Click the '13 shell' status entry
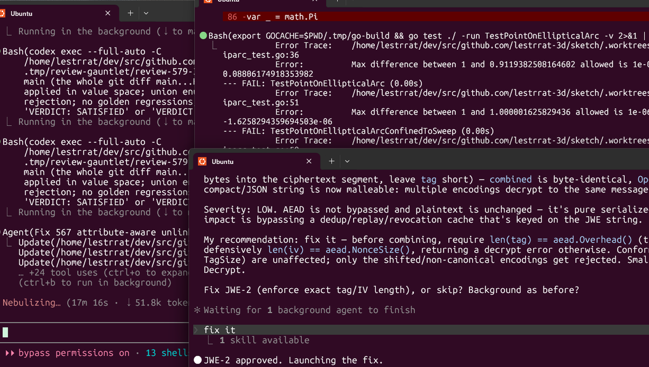The image size is (649, 367). 167,353
